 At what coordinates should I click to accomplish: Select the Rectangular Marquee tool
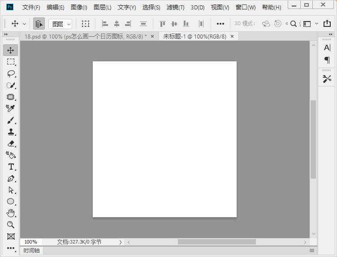coord(11,62)
